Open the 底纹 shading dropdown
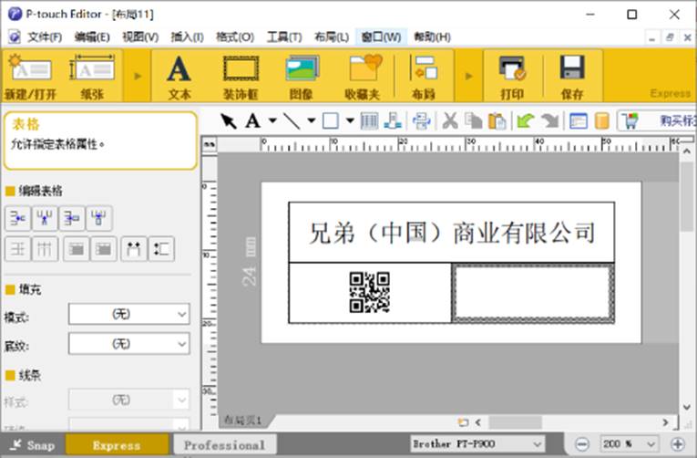 pos(128,344)
